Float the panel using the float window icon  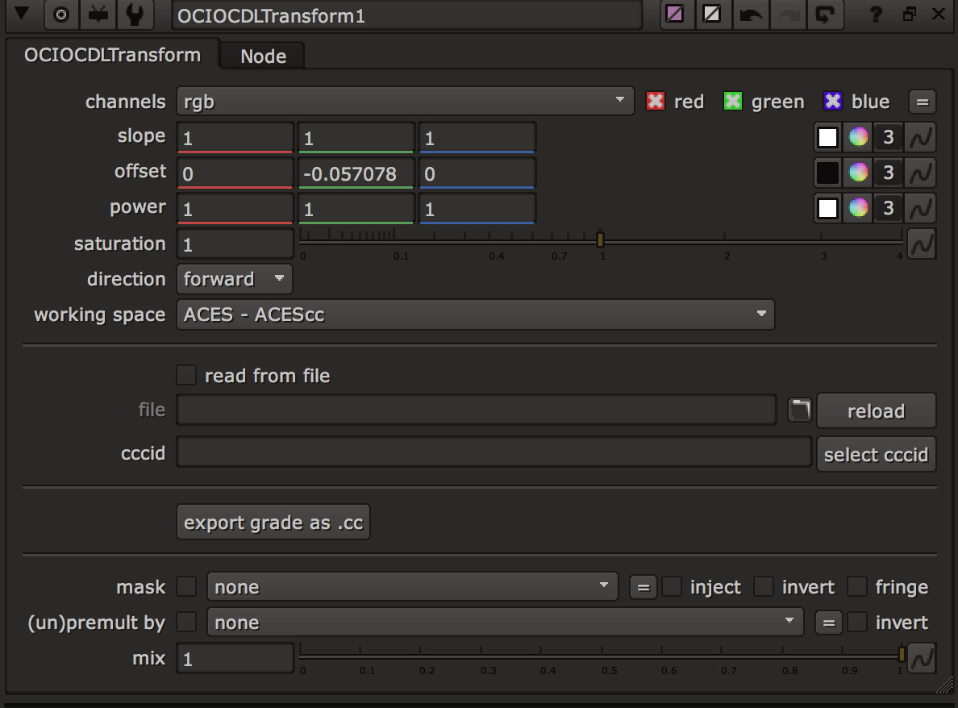[x=909, y=15]
